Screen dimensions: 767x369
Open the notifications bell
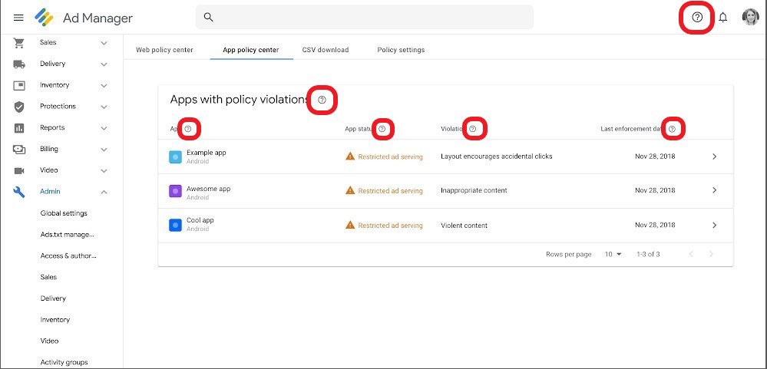723,18
